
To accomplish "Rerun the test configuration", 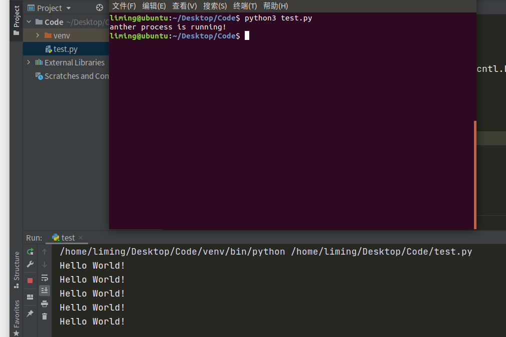I will pos(30,251).
